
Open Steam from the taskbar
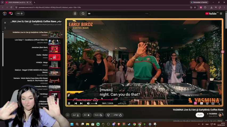click(x=129, y=124)
